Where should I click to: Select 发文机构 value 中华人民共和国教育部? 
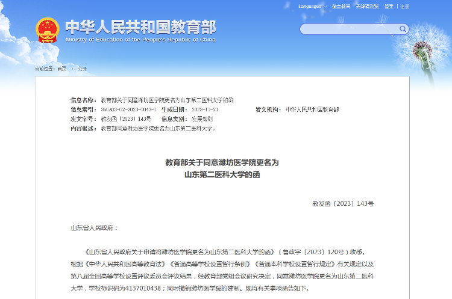(x=312, y=109)
